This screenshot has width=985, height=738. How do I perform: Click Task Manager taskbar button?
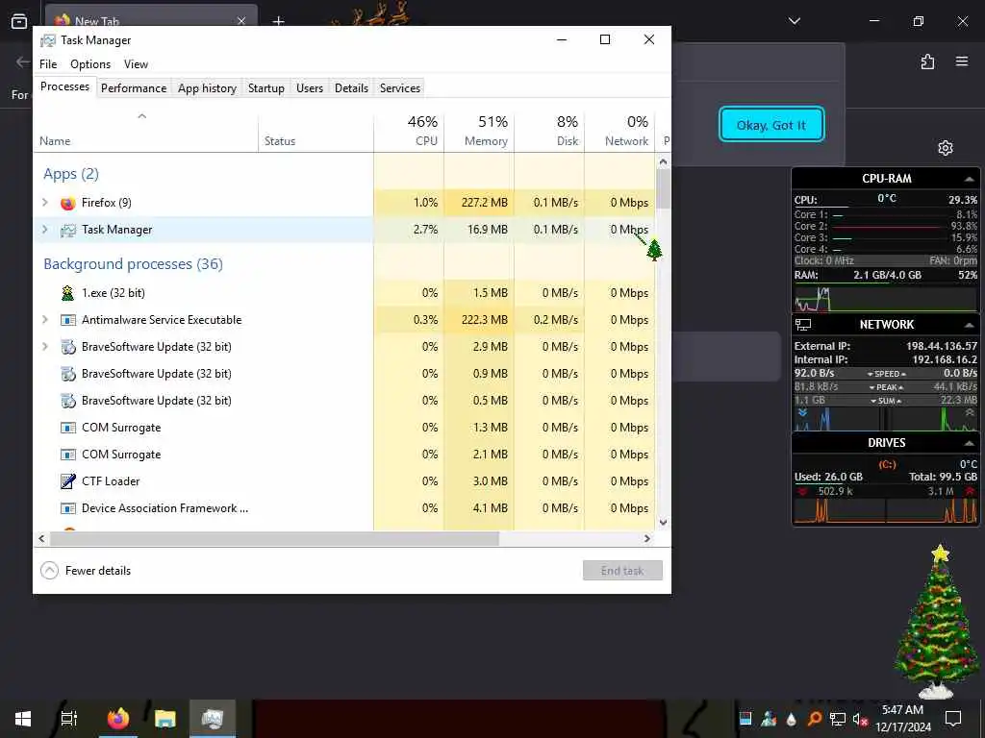(x=213, y=719)
